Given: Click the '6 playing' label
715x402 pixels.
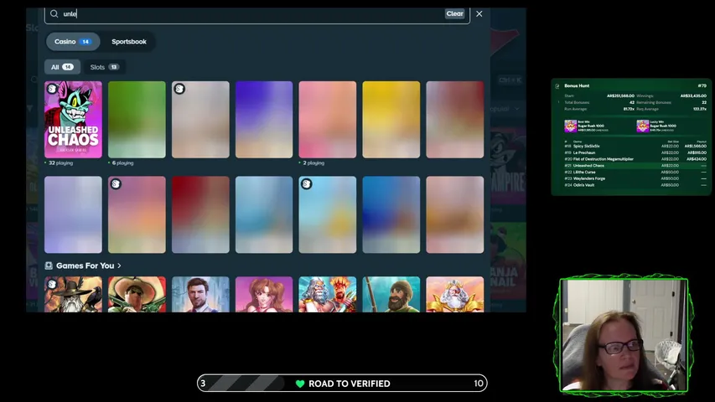Looking at the screenshot, I should click(x=122, y=162).
